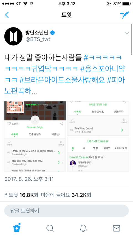Click the blue verified badge
The width and height of the screenshot is (133, 237).
point(52,33)
